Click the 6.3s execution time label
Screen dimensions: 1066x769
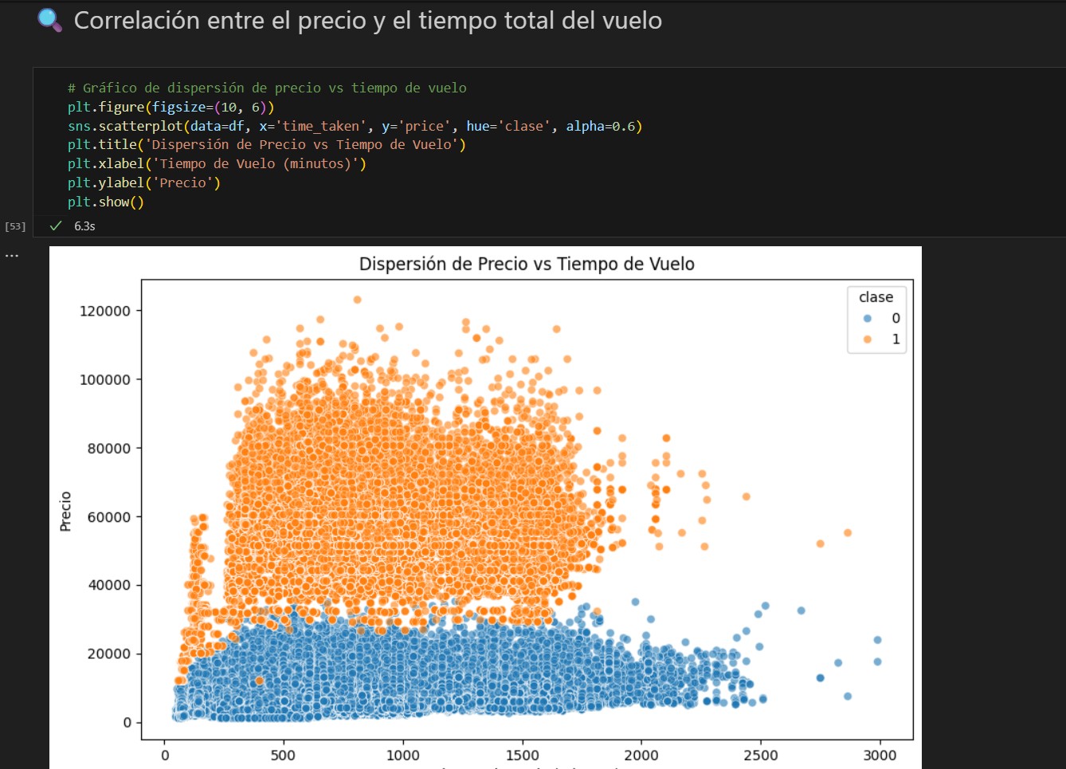(84, 226)
